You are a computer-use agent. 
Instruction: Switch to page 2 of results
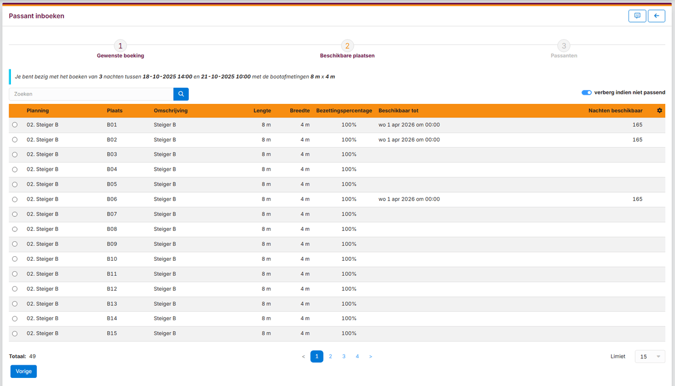(x=331, y=357)
